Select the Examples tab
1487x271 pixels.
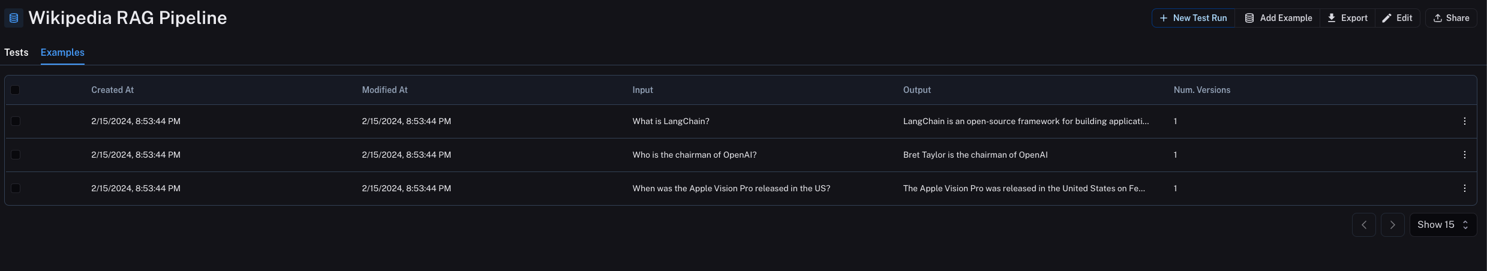click(x=62, y=53)
